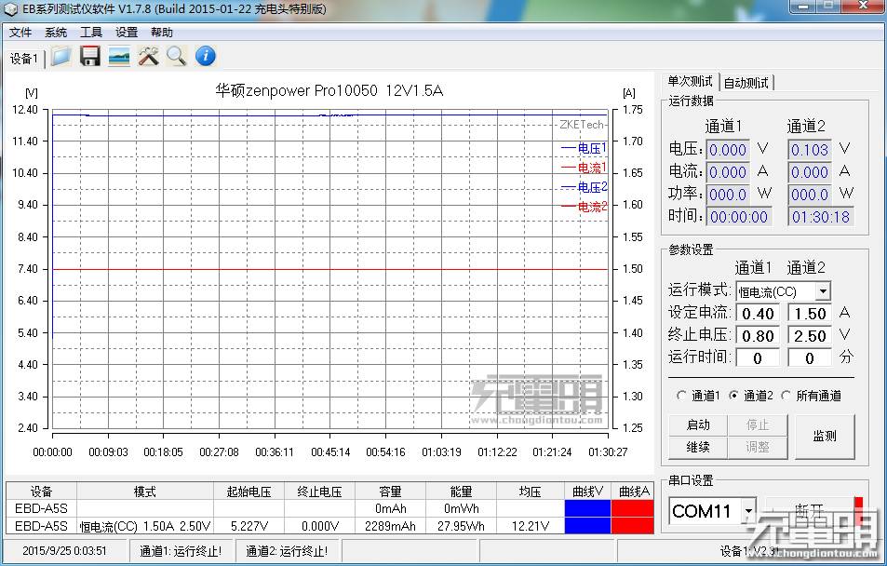Screen dimensions: 887x566
Task: Open the blue info about icon
Action: pos(206,56)
